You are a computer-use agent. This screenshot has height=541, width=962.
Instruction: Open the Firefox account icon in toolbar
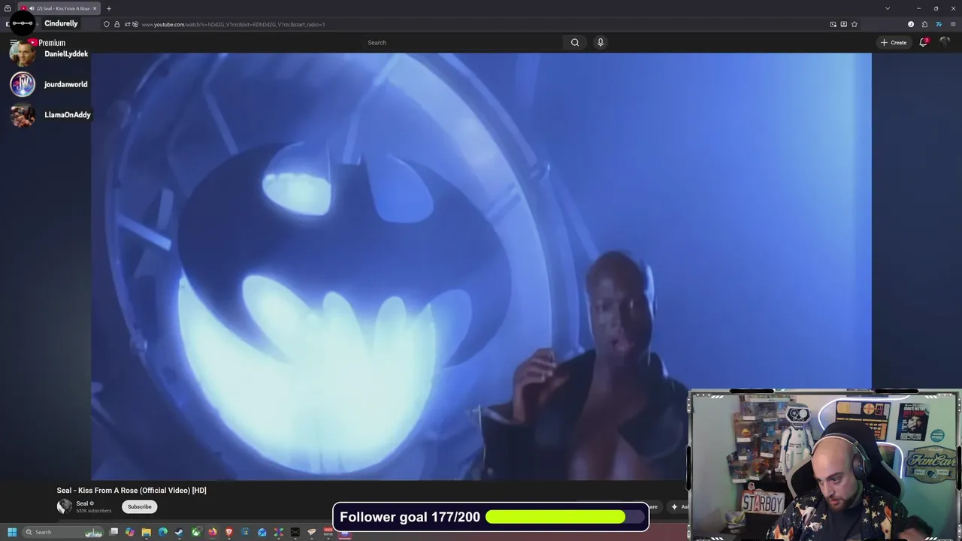911,24
